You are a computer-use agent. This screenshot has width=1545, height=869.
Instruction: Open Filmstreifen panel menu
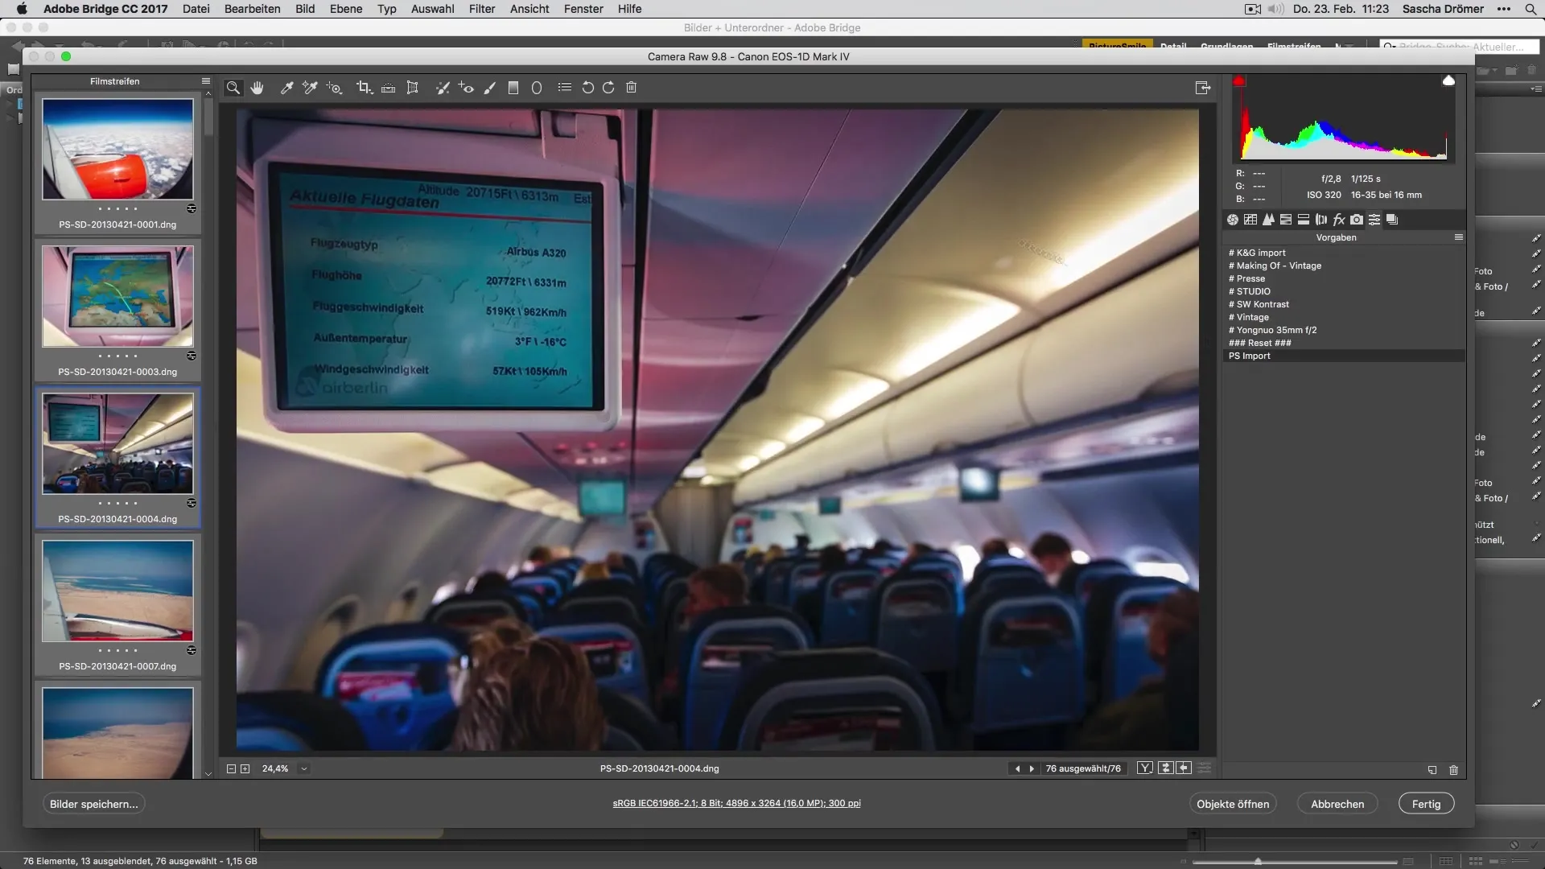[x=206, y=81]
